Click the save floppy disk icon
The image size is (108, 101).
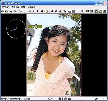[x=11, y=11]
